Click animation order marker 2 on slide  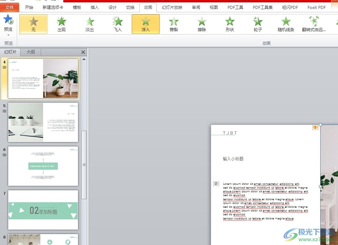(216, 184)
